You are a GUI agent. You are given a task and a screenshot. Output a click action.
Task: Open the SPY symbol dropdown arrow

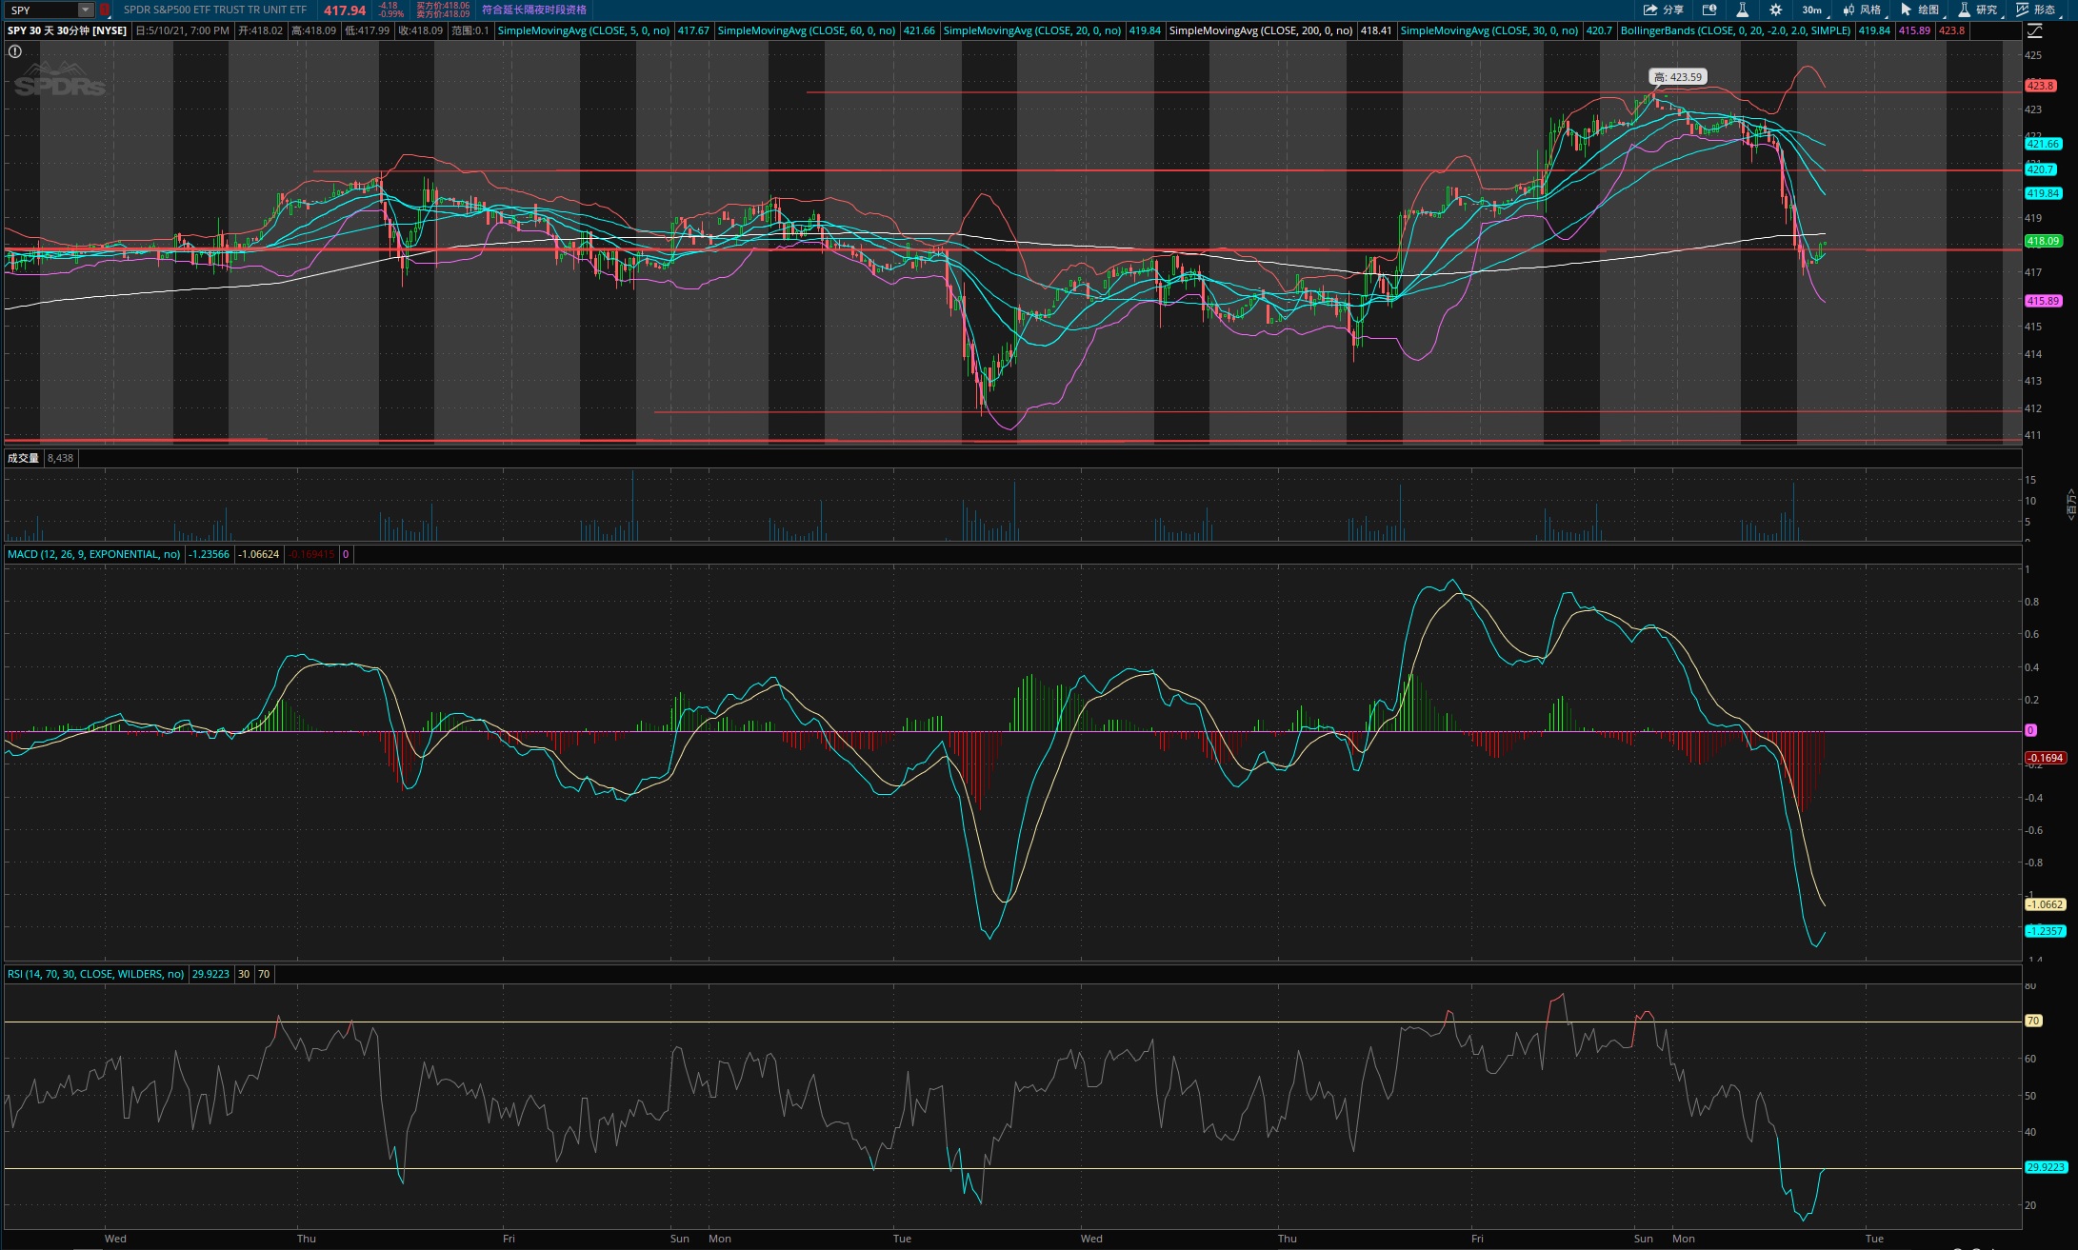86,10
